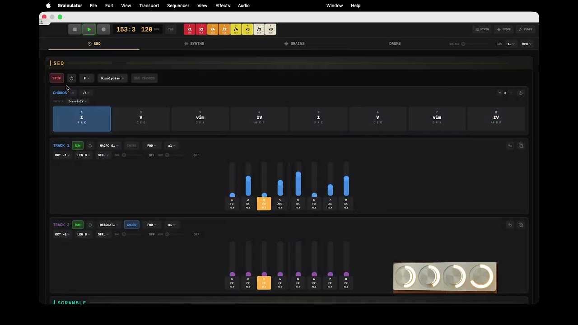Open the Mixer panel

point(482,29)
